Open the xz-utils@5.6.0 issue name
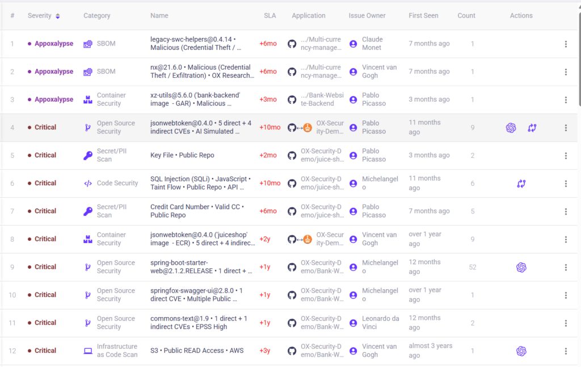The width and height of the screenshot is (581, 367). (195, 99)
